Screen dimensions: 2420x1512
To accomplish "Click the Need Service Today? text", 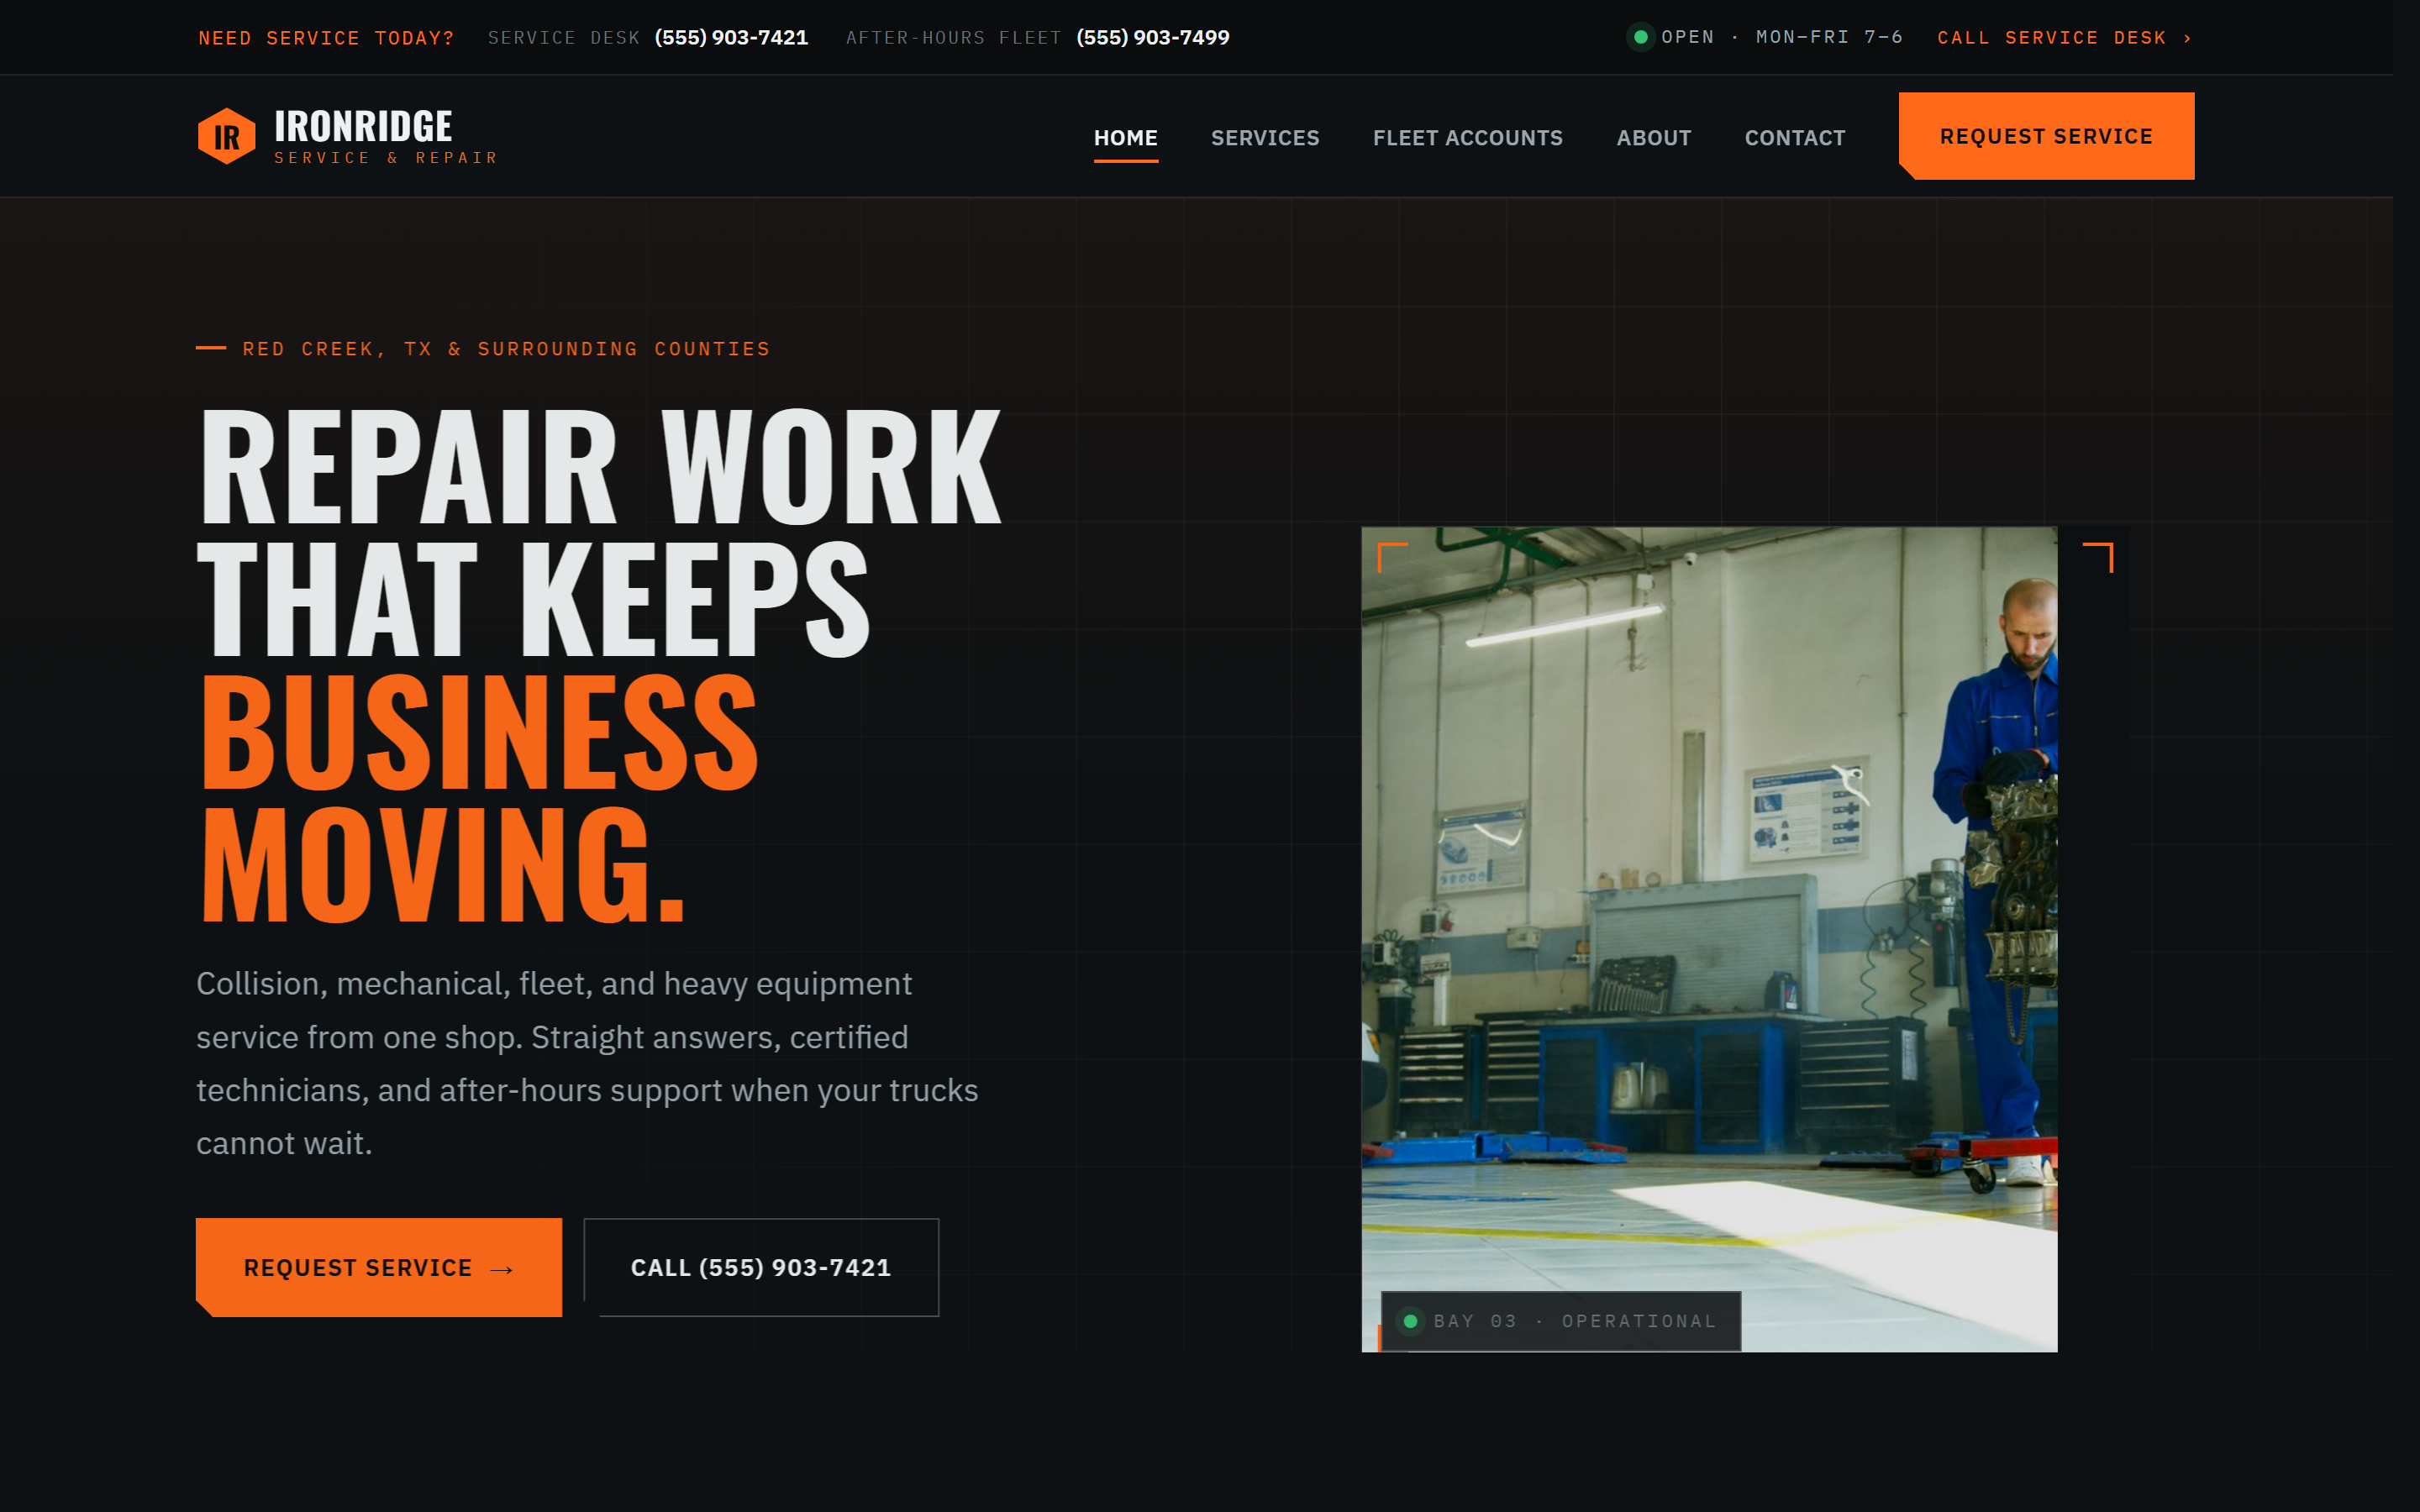I will click(326, 38).
